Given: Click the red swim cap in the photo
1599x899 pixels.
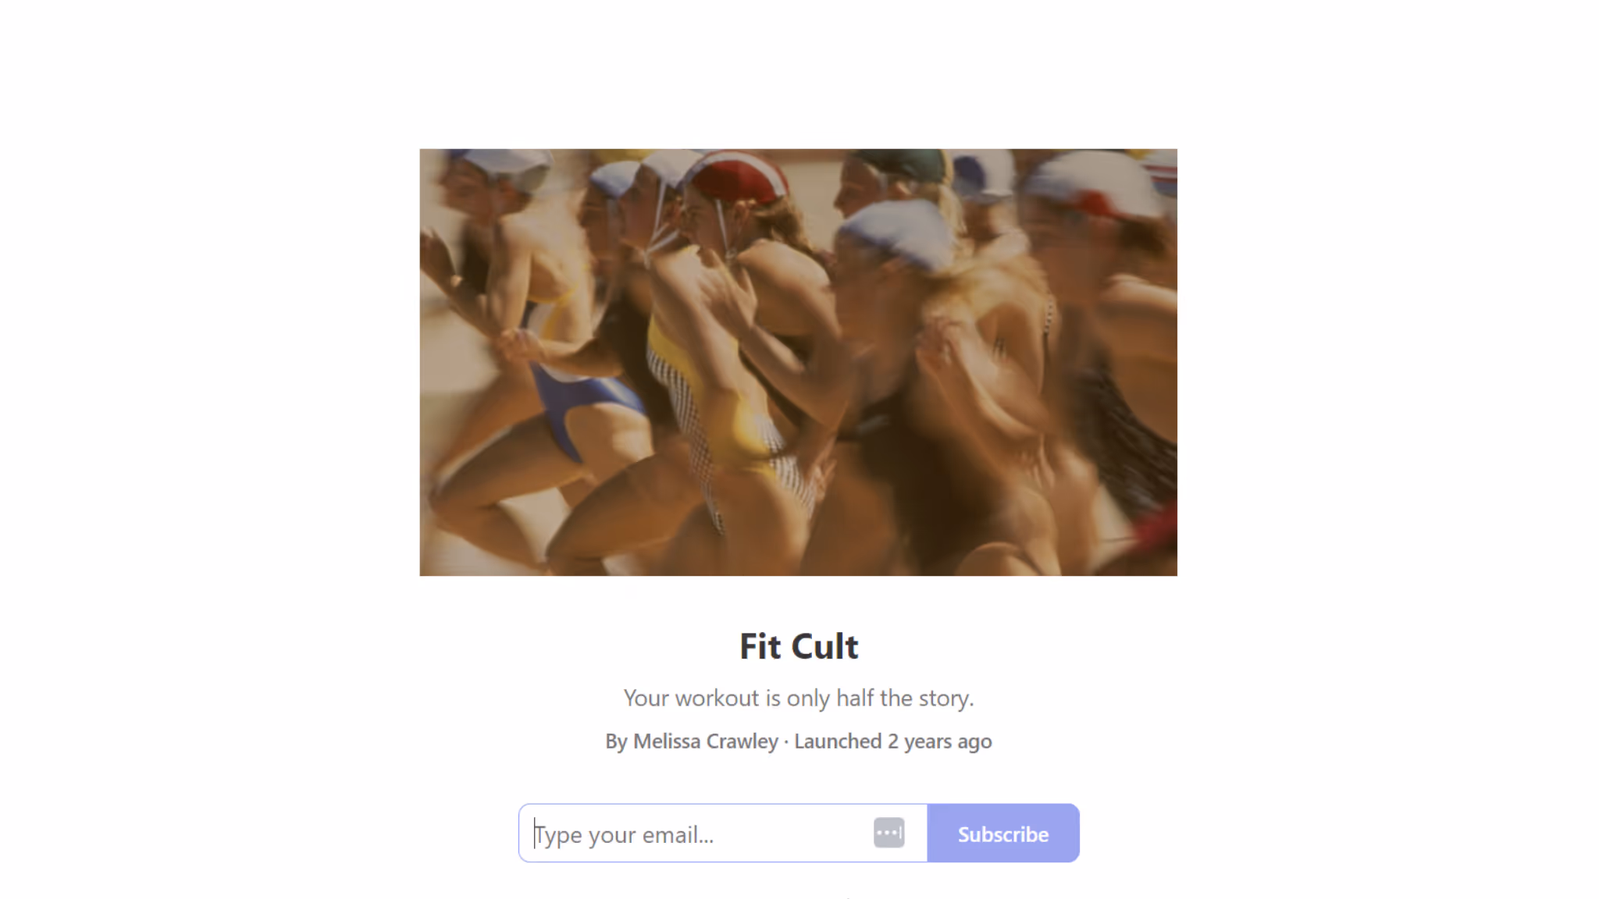Looking at the screenshot, I should click(x=738, y=176).
